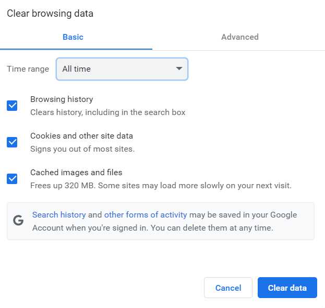Select the Cookies and other site data label
Viewport: 325px width, 308px height.
click(81, 135)
